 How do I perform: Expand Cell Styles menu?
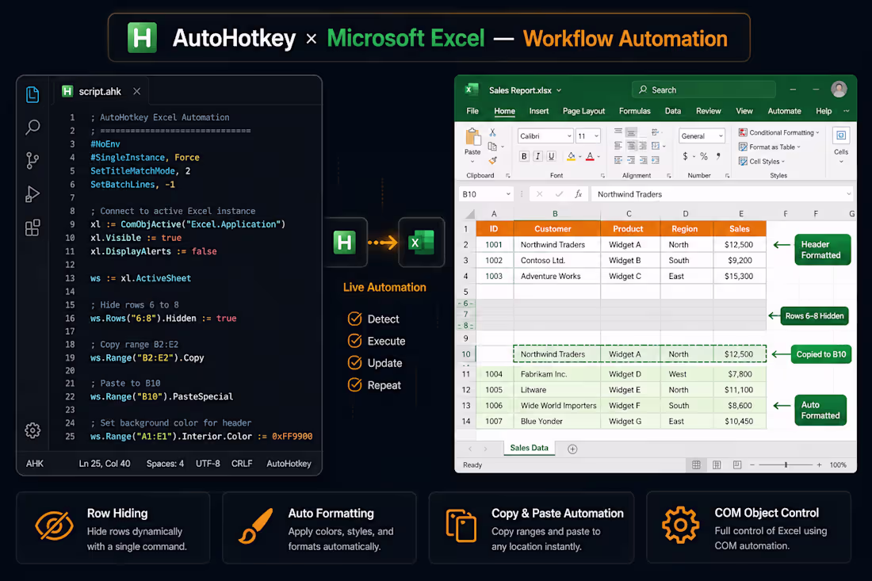point(761,161)
